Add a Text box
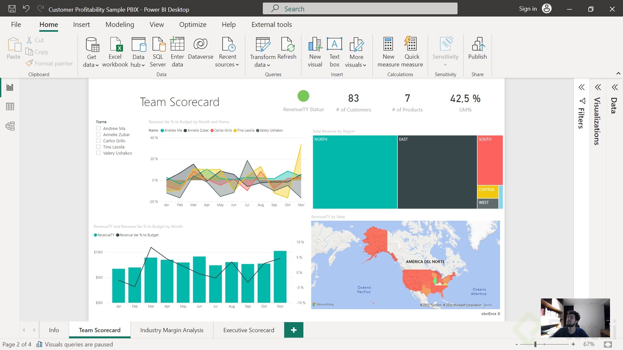623x350 pixels. 334,52
